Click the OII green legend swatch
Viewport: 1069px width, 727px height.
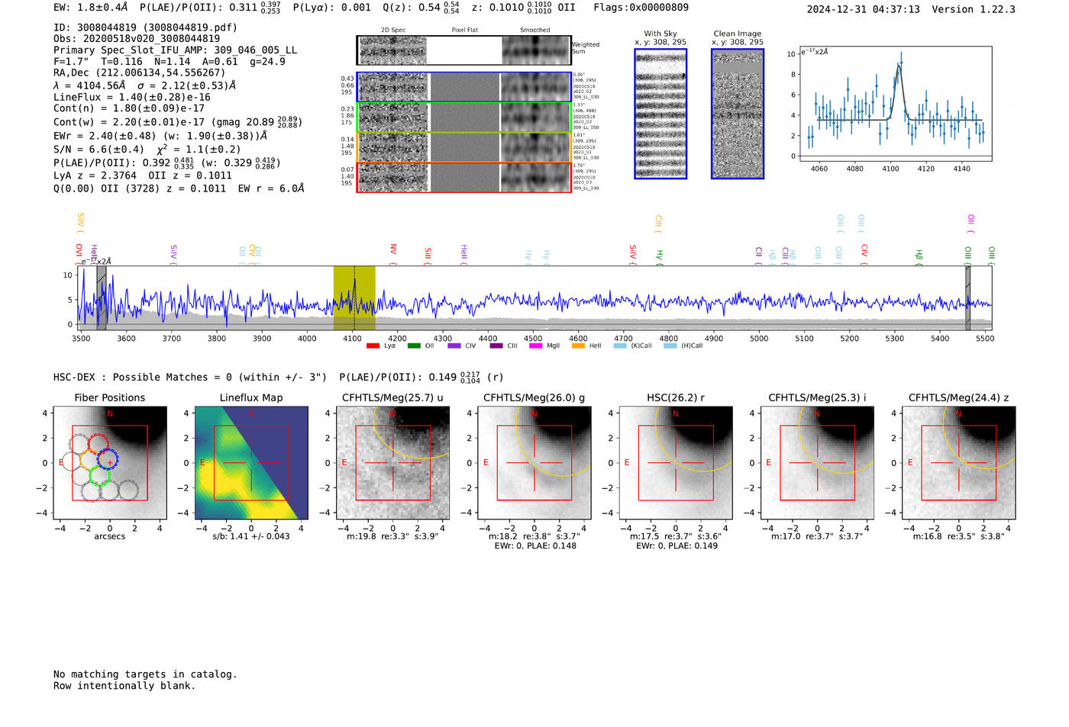(x=414, y=346)
